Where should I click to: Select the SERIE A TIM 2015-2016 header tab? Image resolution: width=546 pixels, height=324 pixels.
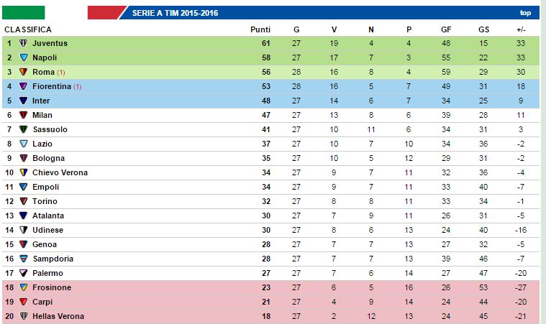pyautogui.click(x=176, y=13)
